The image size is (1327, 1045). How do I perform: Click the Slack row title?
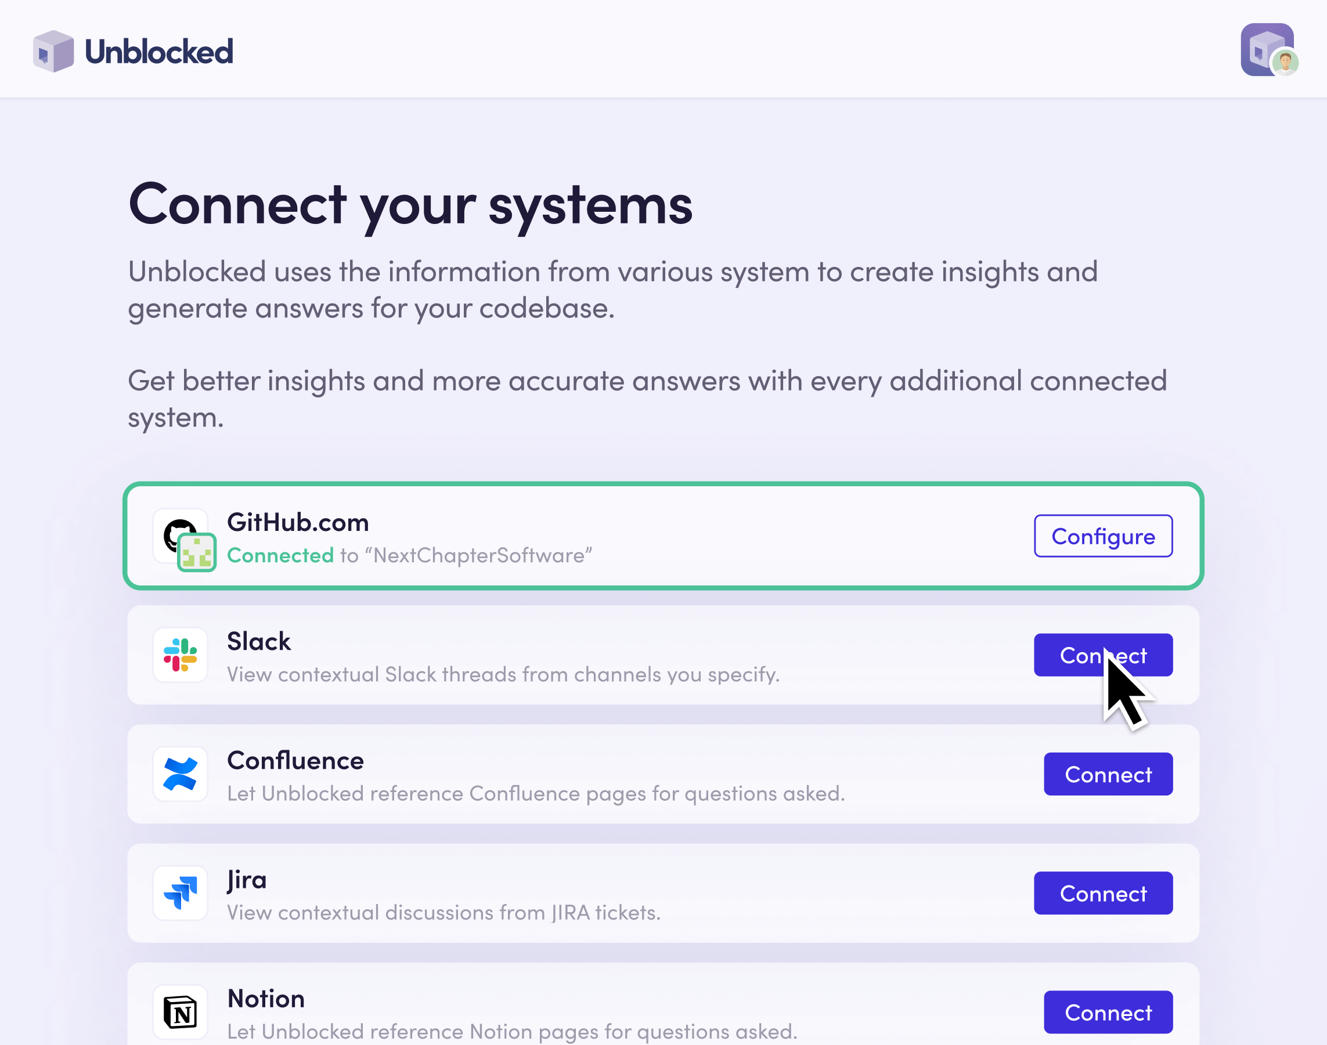tap(259, 641)
